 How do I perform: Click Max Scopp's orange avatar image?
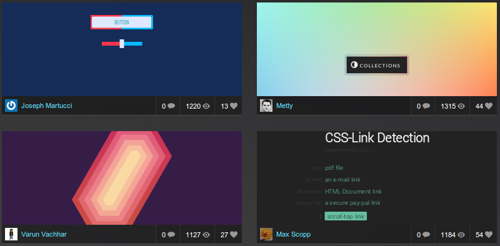(266, 234)
